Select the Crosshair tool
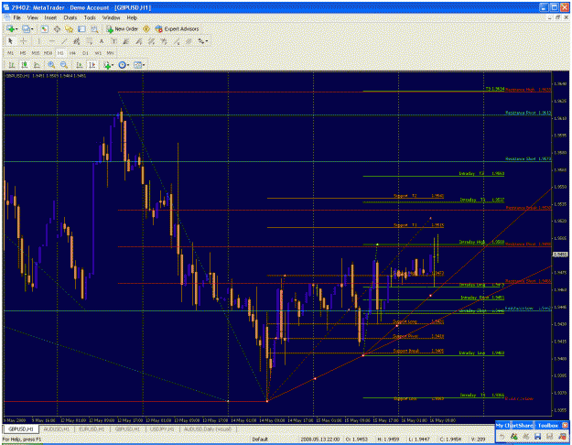Image resolution: width=572 pixels, height=445 pixels. [24, 41]
